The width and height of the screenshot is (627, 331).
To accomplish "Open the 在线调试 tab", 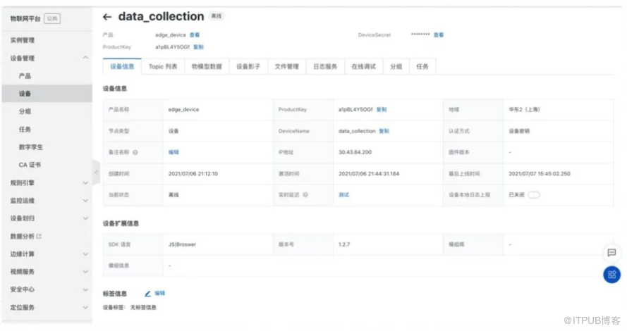I will (363, 66).
